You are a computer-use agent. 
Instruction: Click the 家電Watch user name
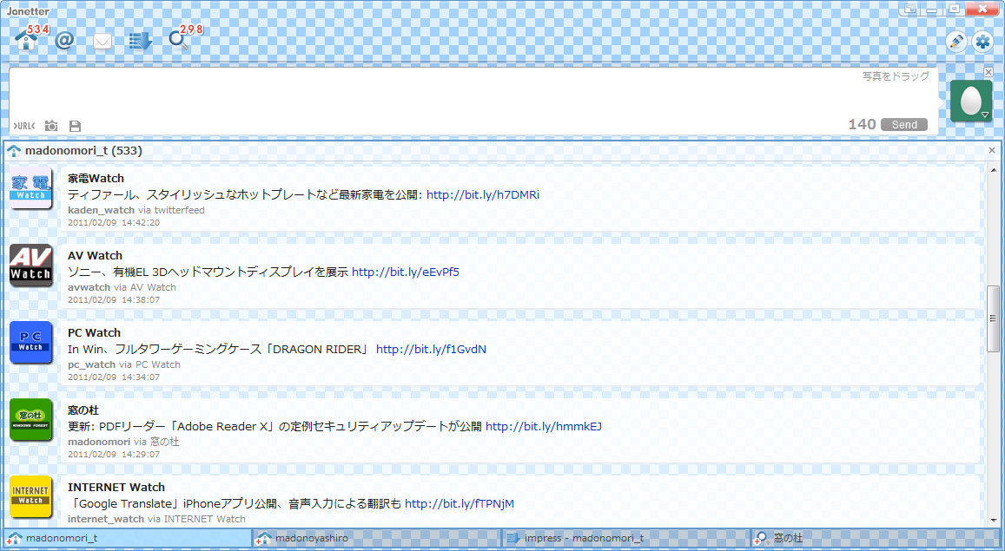[96, 179]
